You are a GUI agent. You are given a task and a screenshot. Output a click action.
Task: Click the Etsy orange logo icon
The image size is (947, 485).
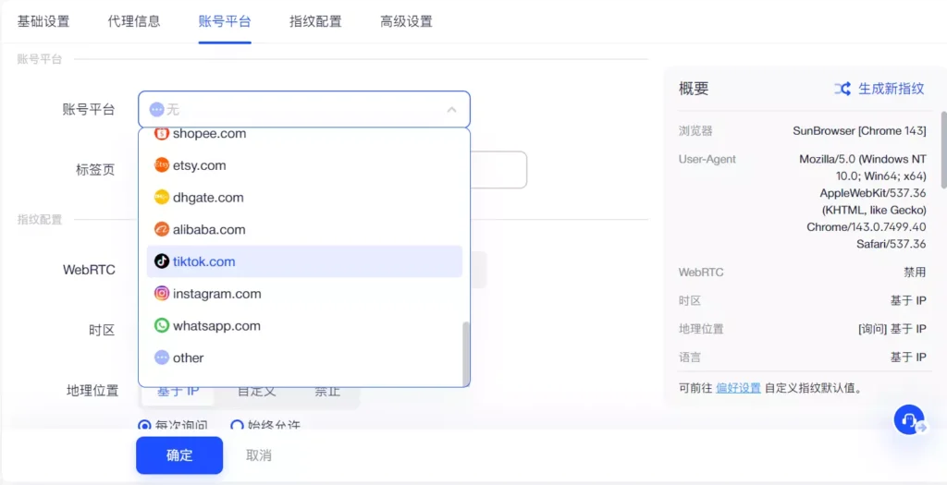[x=162, y=165]
